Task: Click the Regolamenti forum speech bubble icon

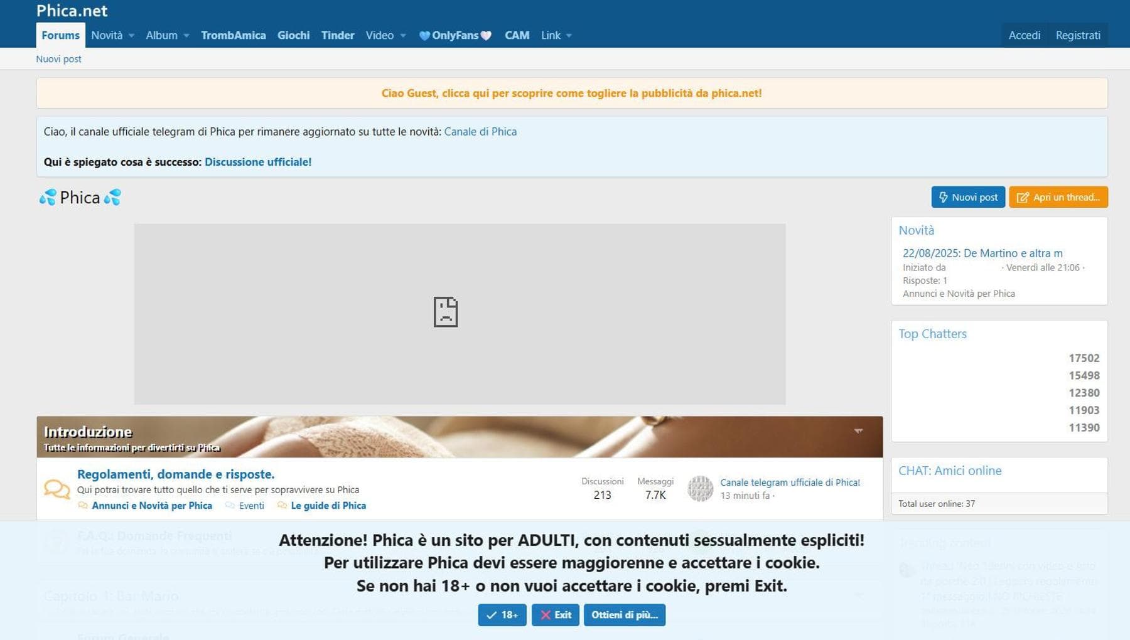Action: 57,489
